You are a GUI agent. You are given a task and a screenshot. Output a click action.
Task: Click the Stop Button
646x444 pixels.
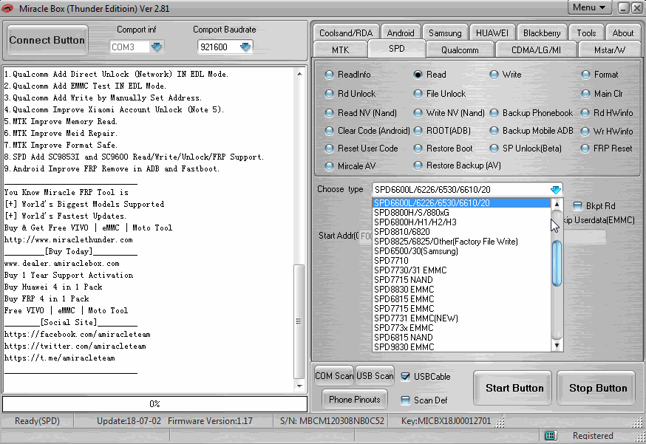click(x=598, y=388)
